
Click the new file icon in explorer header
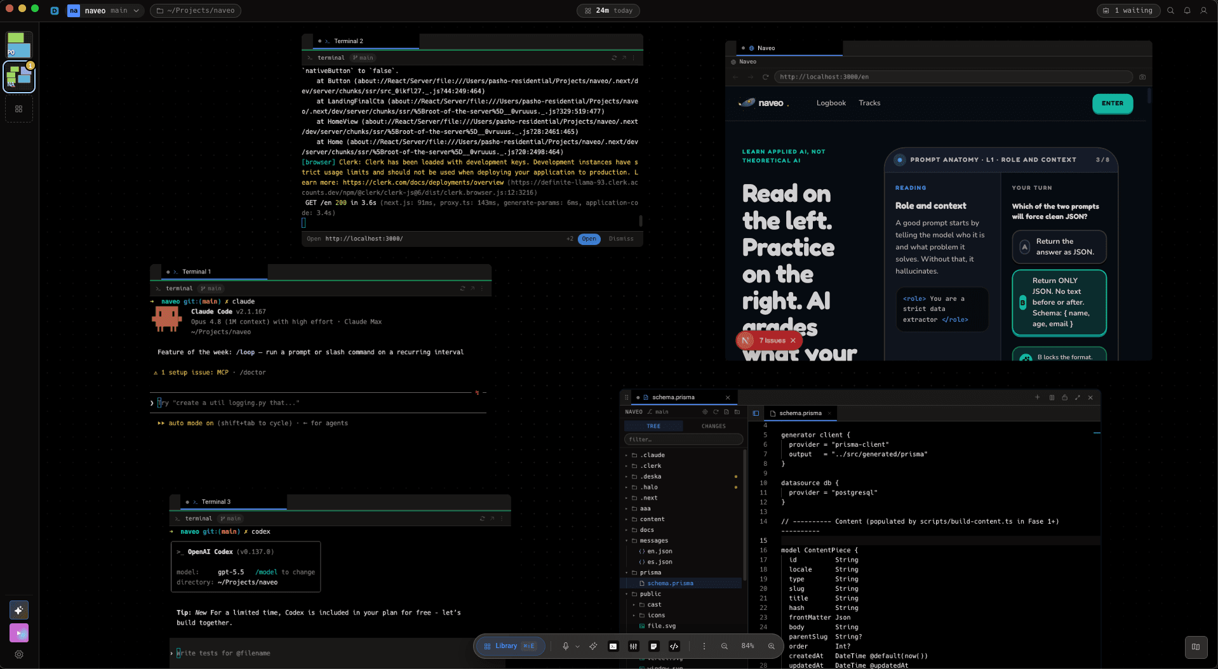click(726, 412)
